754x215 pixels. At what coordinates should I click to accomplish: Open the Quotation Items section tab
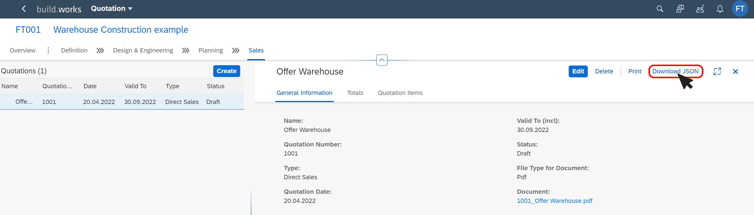point(400,93)
